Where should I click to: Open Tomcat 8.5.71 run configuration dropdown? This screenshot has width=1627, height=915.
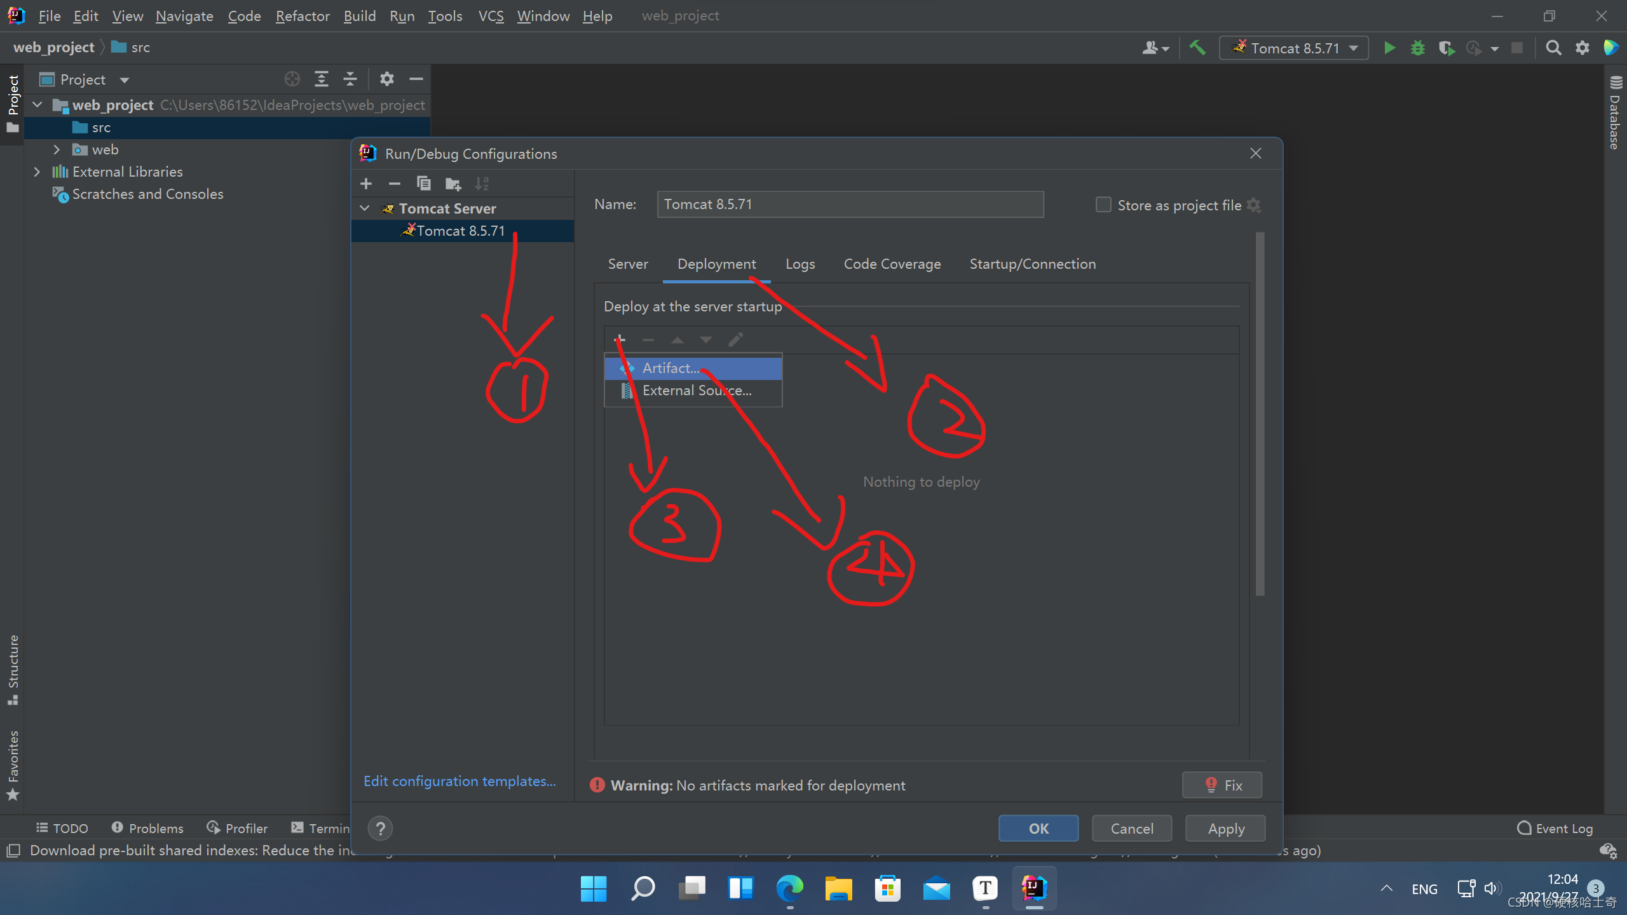tap(1294, 48)
